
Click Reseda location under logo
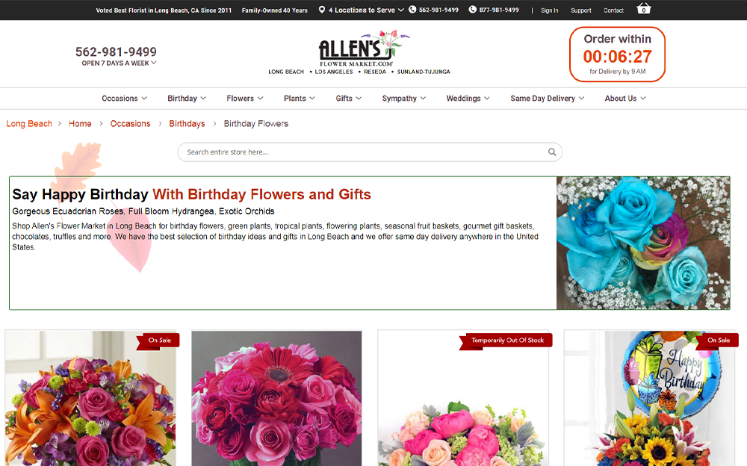point(374,72)
